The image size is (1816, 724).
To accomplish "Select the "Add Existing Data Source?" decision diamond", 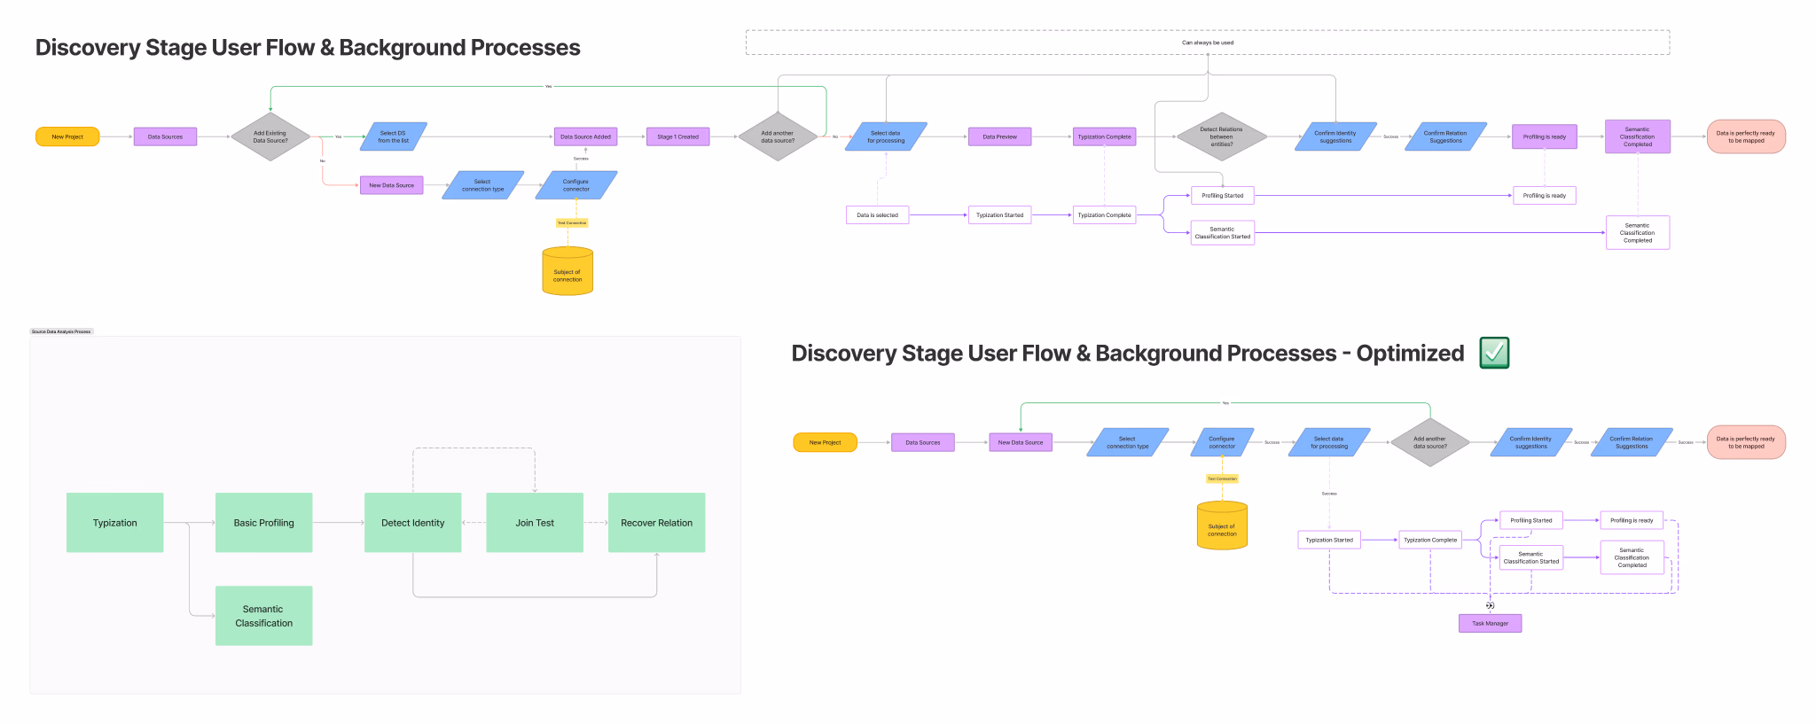I will (270, 136).
